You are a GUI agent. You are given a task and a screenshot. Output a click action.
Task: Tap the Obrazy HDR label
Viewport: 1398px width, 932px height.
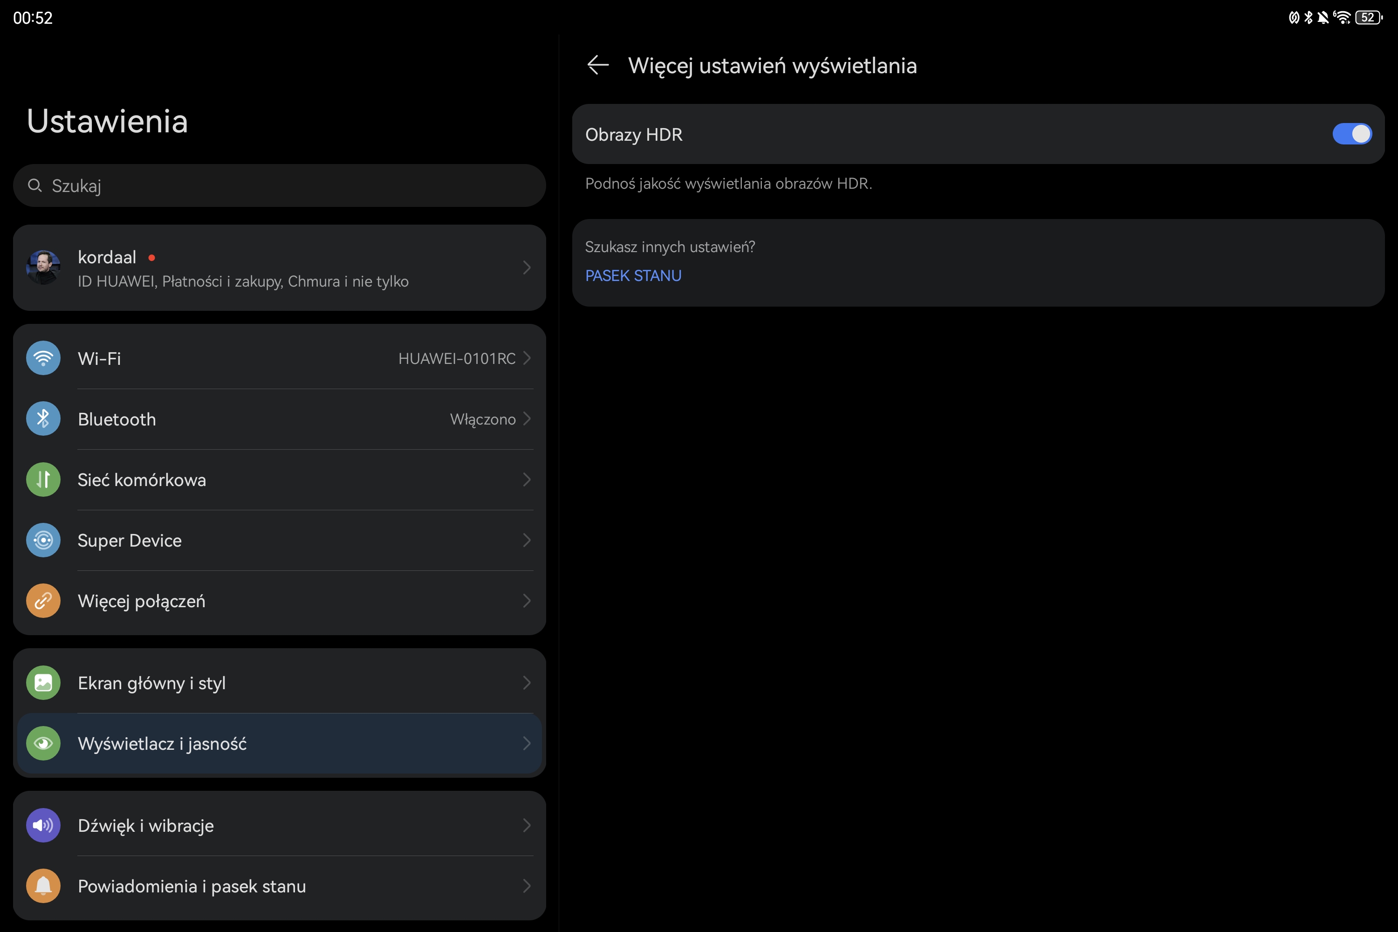[634, 134]
